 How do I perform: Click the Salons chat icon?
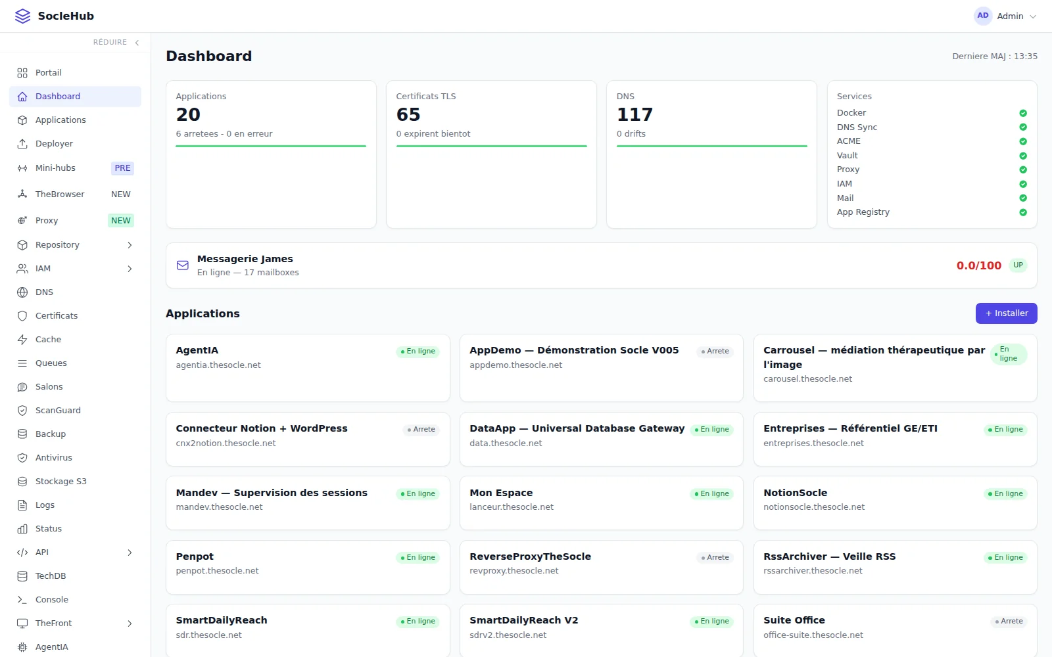[x=22, y=387]
